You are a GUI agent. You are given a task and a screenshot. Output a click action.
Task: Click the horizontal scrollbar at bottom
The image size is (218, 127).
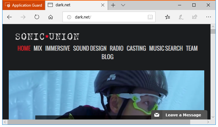[94, 122]
